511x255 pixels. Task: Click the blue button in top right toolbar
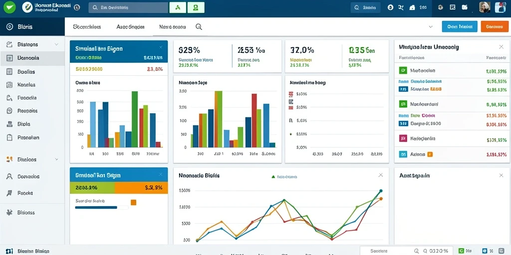(x=460, y=27)
